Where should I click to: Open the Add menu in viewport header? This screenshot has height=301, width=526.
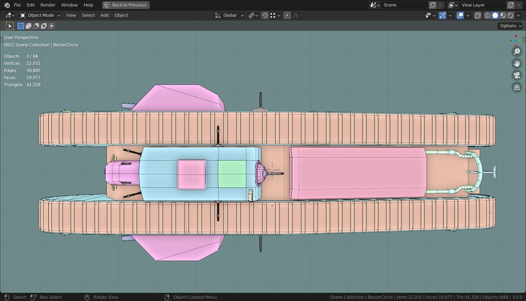pyautogui.click(x=105, y=15)
